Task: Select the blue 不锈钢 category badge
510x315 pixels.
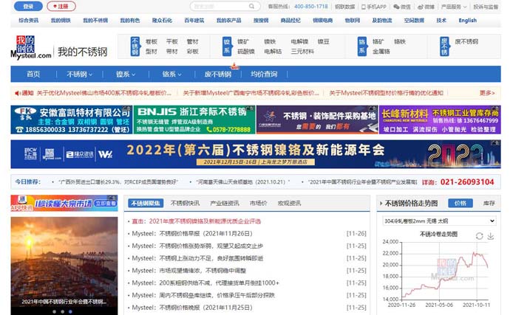Action: pyautogui.click(x=135, y=46)
